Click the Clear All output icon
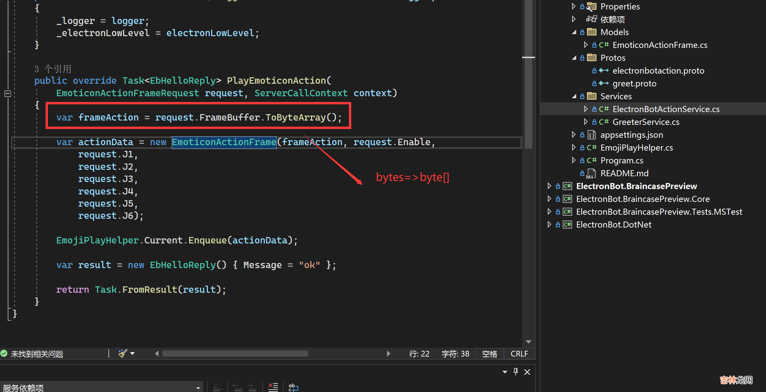766x392 pixels. 273,387
